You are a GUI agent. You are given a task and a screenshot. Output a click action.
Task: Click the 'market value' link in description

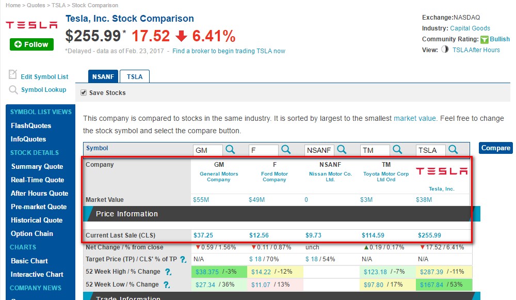[x=415, y=119]
